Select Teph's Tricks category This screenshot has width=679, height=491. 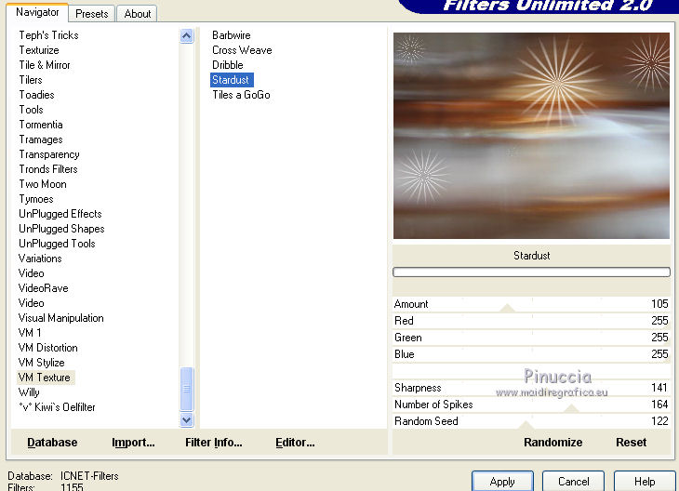coord(48,35)
